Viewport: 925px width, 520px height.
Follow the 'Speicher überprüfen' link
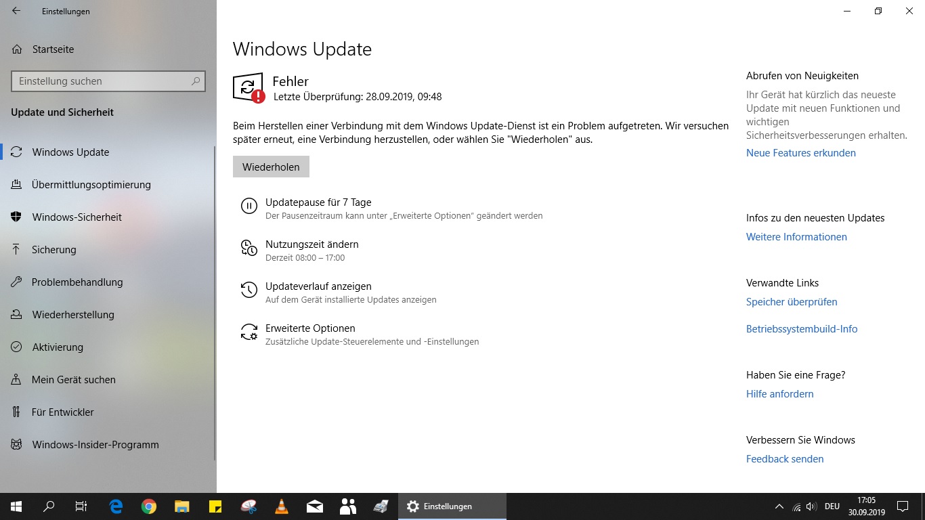pos(792,302)
